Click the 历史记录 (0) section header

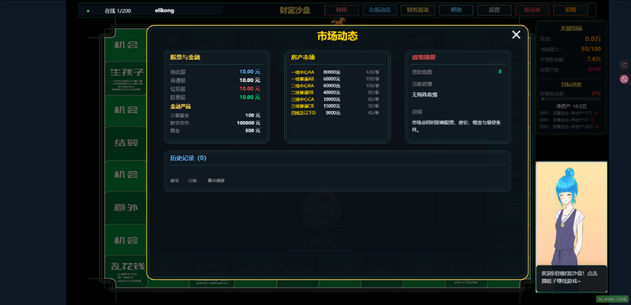[188, 158]
